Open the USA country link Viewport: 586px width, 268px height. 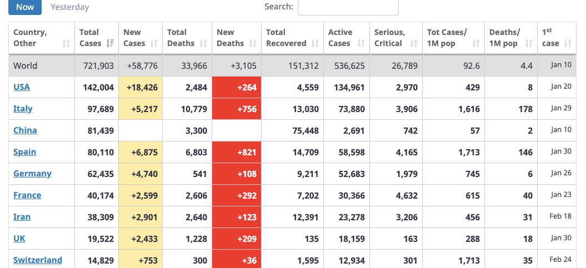click(22, 87)
